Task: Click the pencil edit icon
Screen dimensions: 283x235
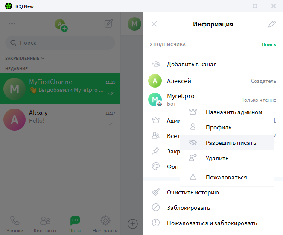Action: pos(272,24)
